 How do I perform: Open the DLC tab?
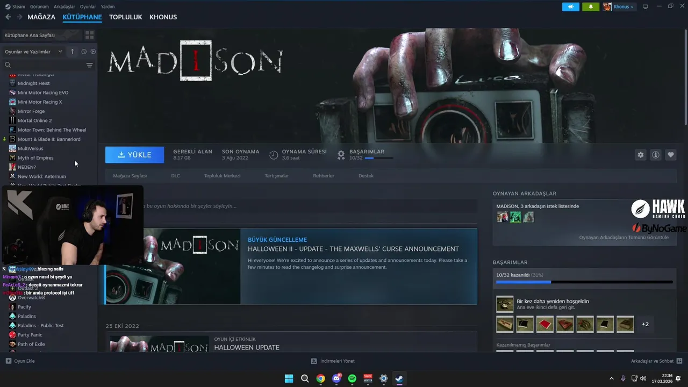[176, 176]
